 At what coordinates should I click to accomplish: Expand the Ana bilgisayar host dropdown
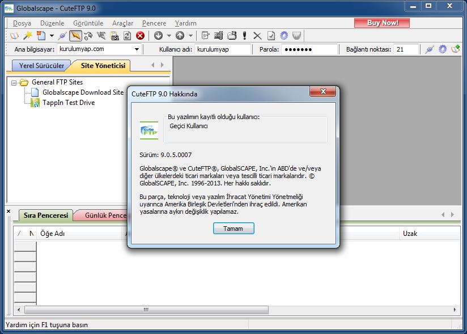point(137,49)
